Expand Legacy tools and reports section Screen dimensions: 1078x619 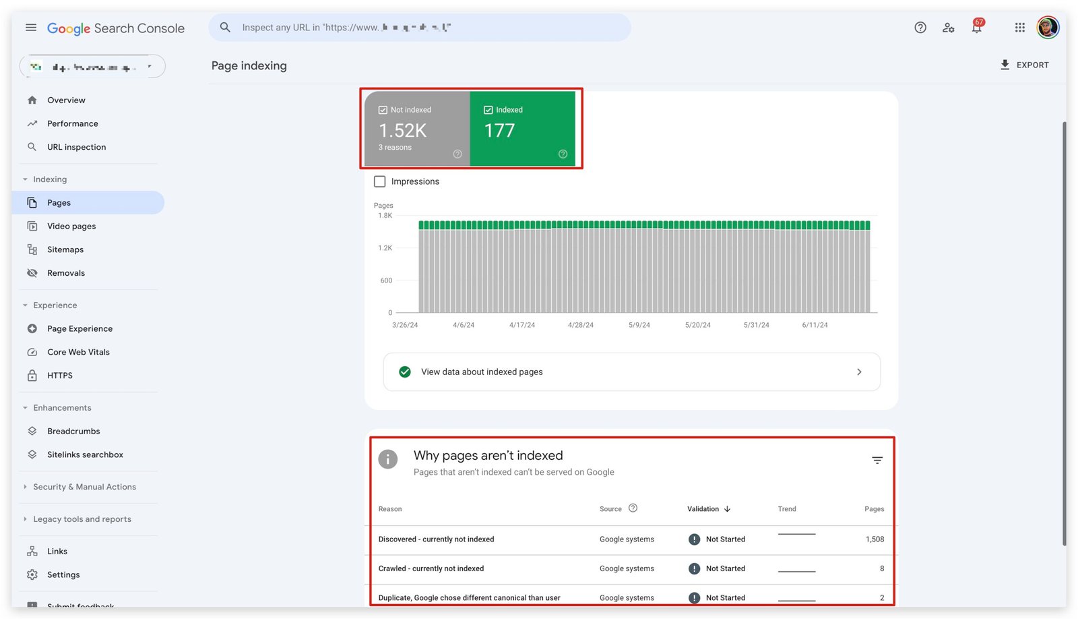(x=82, y=519)
